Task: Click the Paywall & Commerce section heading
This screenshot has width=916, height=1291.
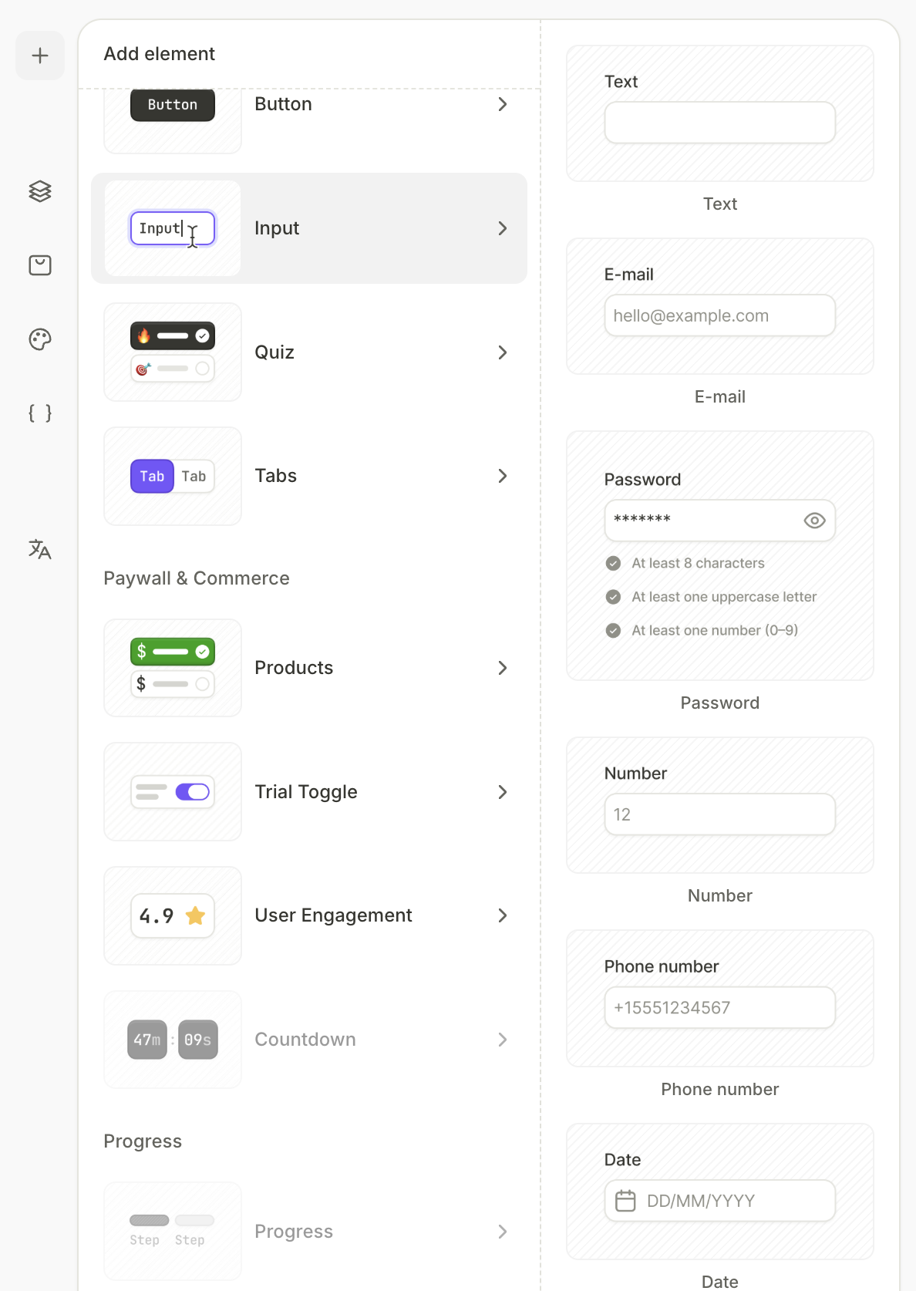Action: point(197,578)
